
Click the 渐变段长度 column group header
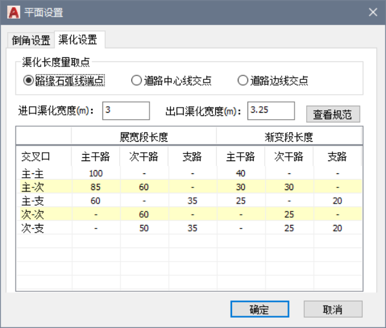point(289,136)
